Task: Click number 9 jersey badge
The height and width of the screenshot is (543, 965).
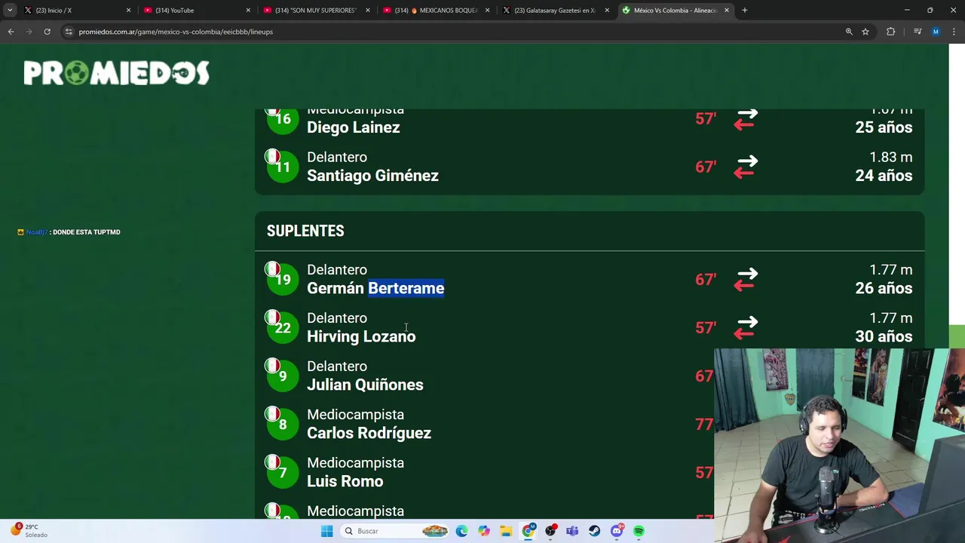Action: [x=283, y=376]
